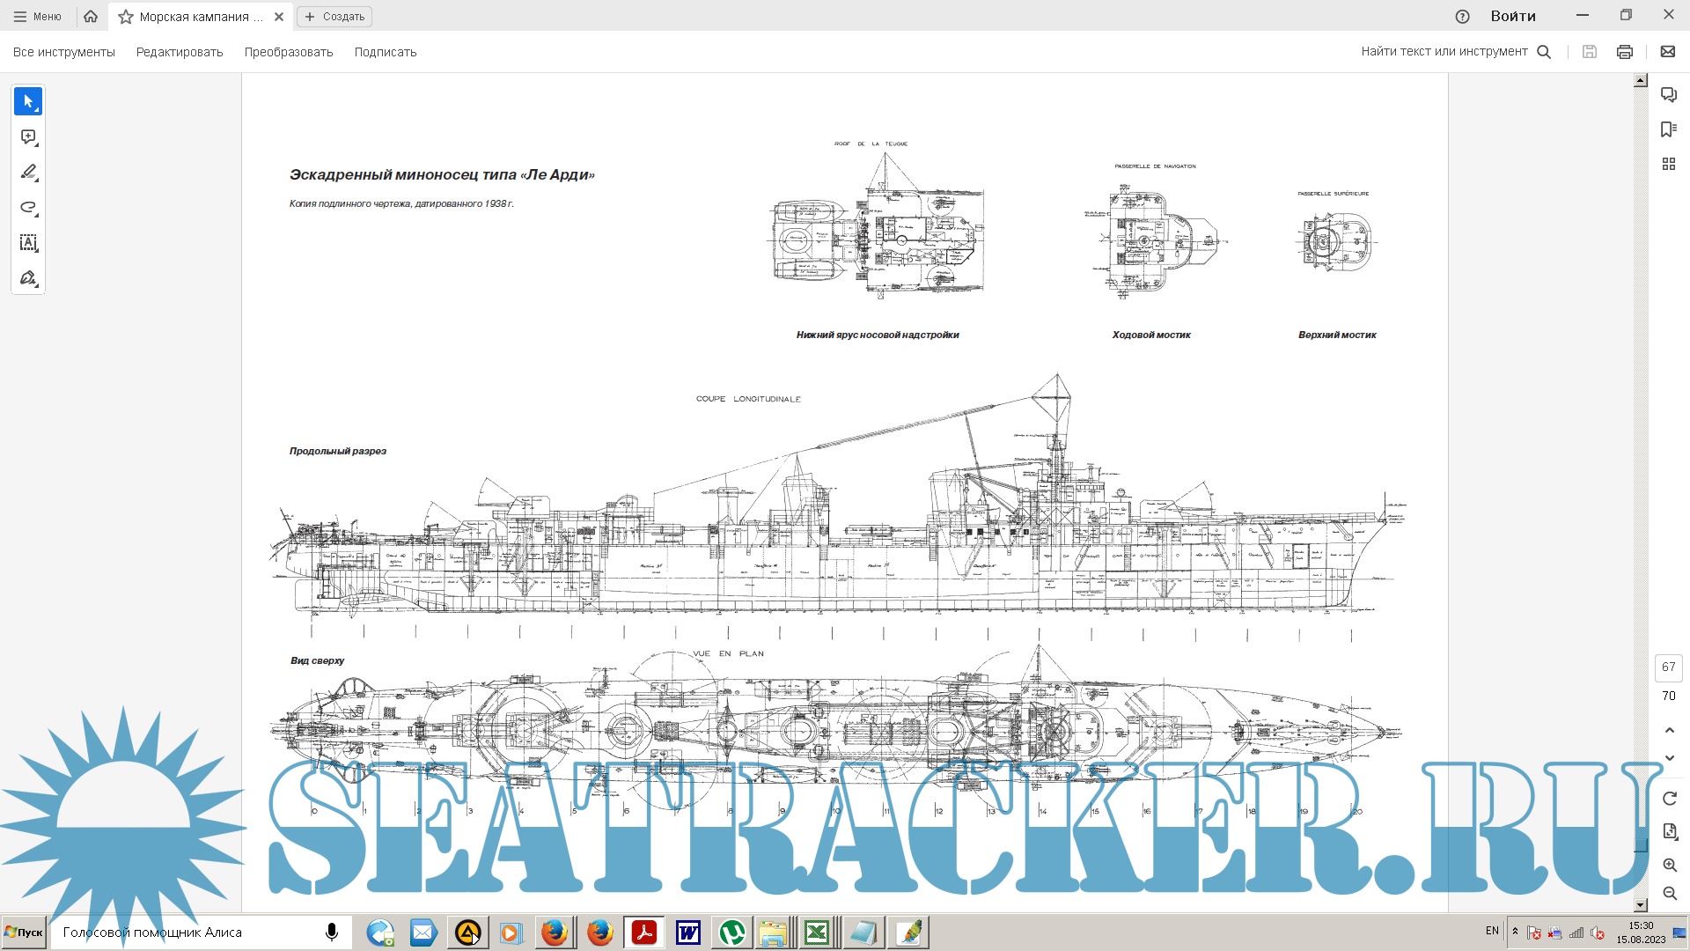Show page thumbnails grid panel
The height and width of the screenshot is (951, 1690).
pyautogui.click(x=1668, y=164)
